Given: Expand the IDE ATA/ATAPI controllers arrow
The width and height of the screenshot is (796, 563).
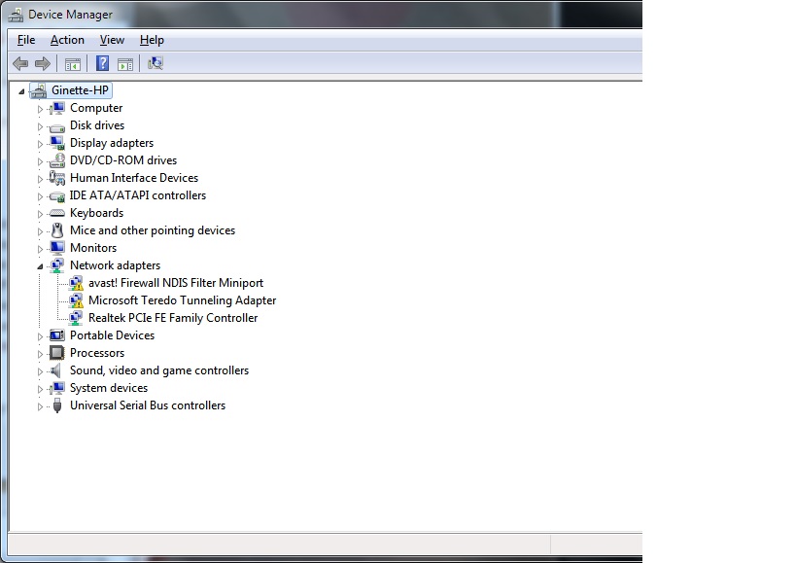Looking at the screenshot, I should (40, 196).
